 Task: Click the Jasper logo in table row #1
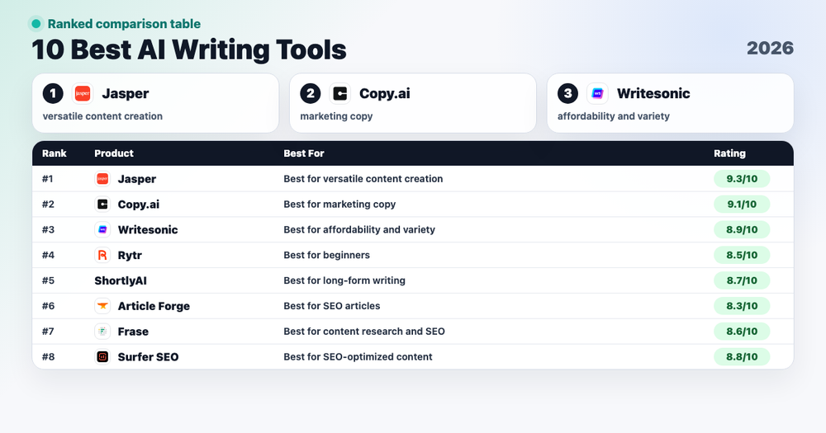click(102, 179)
